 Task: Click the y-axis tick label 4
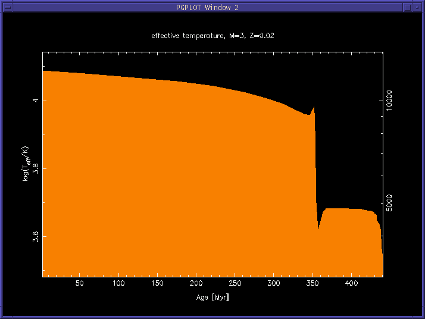36,101
